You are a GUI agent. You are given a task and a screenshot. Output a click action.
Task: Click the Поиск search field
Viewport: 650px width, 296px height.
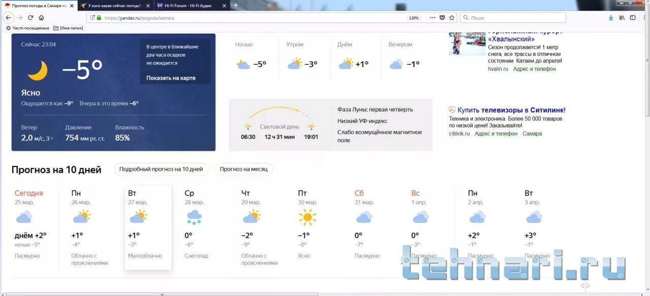513,17
